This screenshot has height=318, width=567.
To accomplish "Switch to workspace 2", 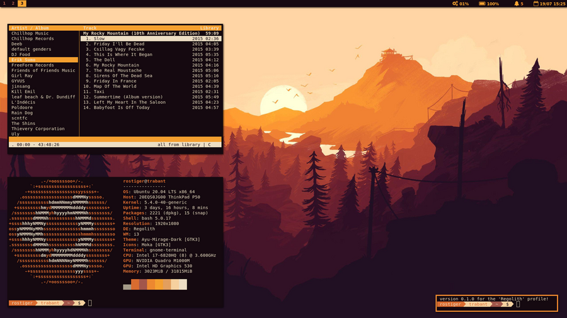I will [13, 4].
